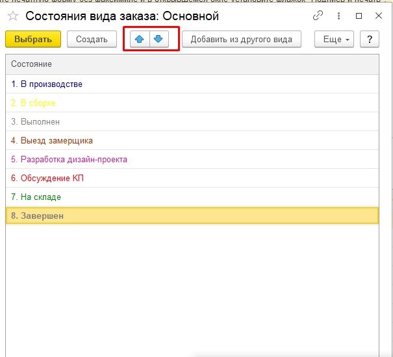
Task: Move the selected state down with blue arrow
Action: tap(158, 40)
